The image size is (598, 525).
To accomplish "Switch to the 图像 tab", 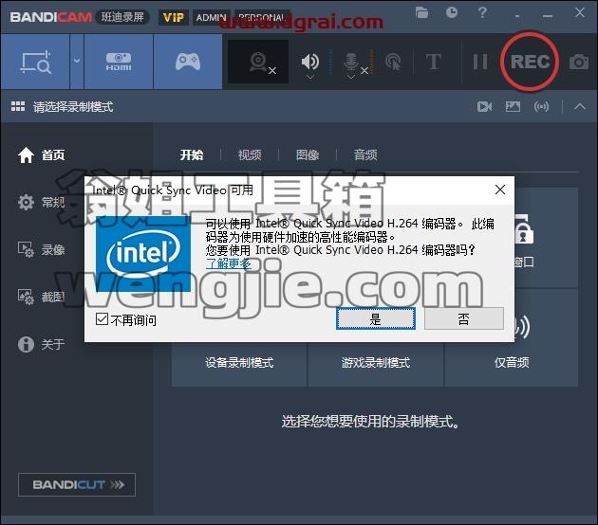I will click(308, 155).
